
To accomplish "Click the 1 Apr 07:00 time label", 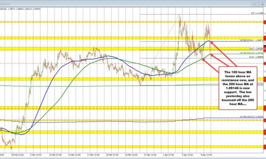I will [x=168, y=155].
